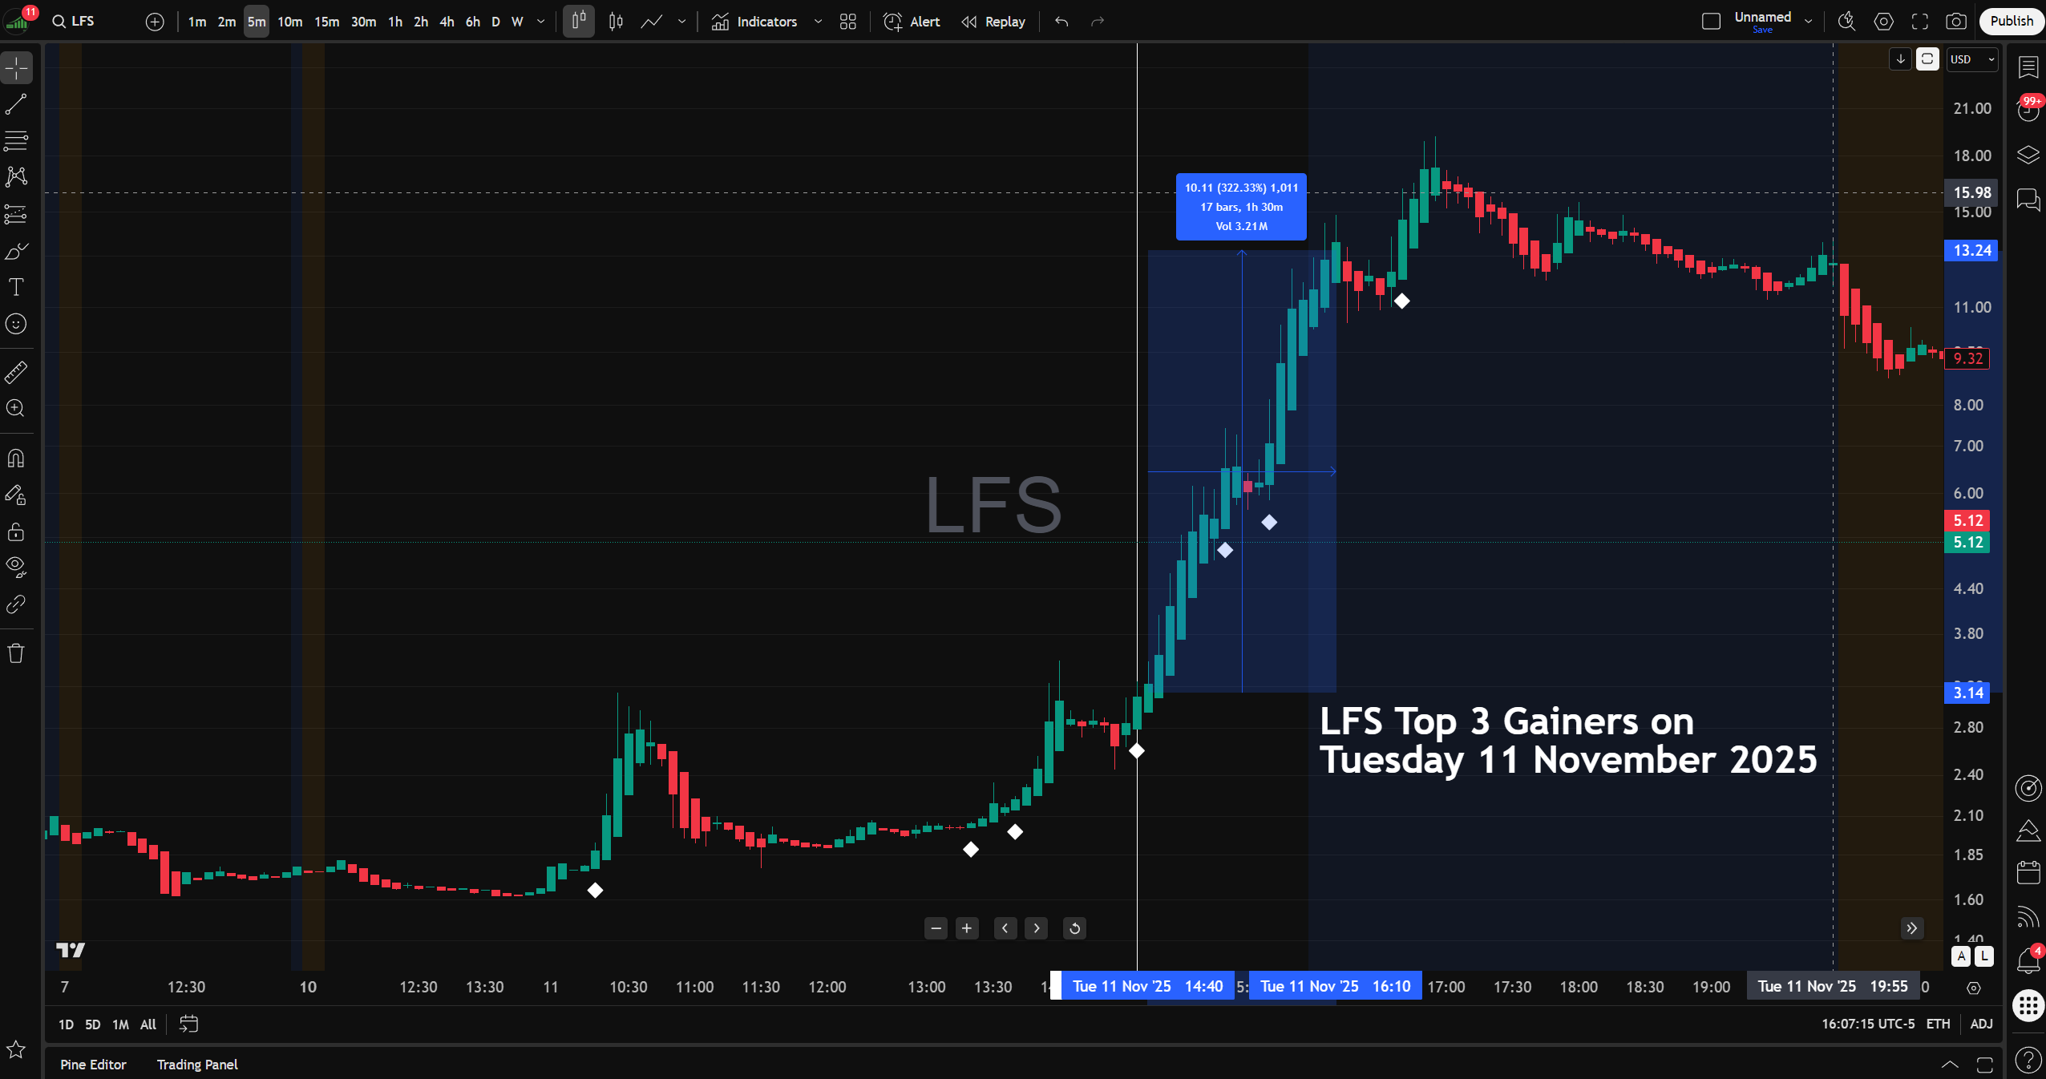
Task: Toggle logarithmic scale with the L button
Action: coord(1983,956)
